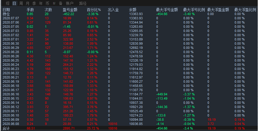Select the 2020.06.08 date row
258x131 pixels.
click(x=11, y=124)
